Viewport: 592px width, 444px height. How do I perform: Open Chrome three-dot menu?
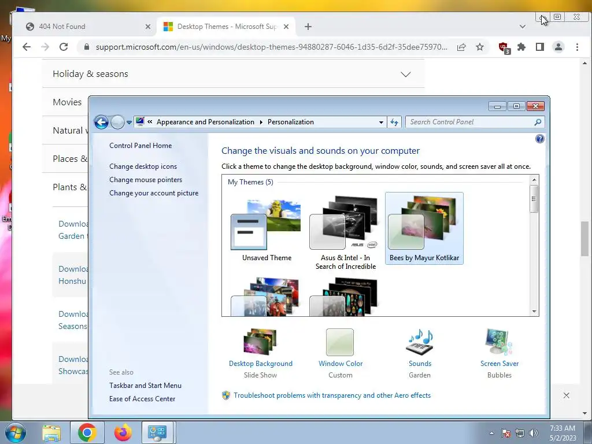577,47
